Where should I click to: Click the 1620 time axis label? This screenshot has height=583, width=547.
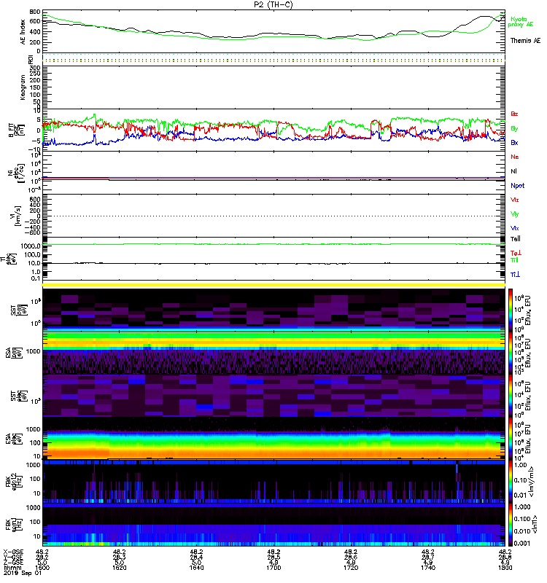(119, 568)
